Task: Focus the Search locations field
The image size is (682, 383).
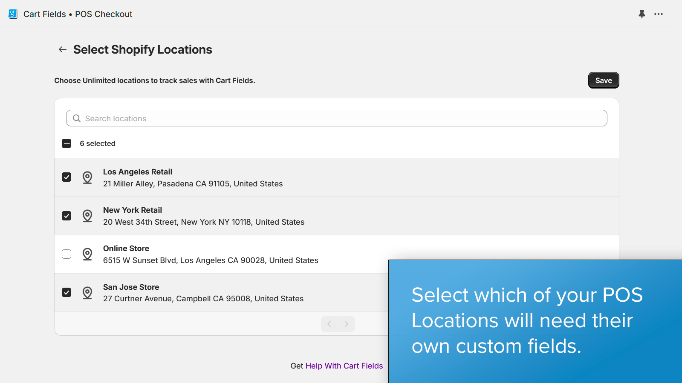Action: (x=337, y=118)
